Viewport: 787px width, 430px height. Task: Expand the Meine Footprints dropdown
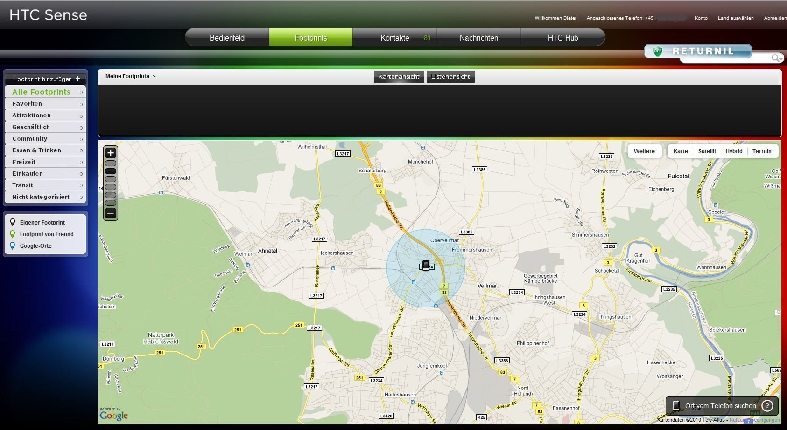(131, 76)
